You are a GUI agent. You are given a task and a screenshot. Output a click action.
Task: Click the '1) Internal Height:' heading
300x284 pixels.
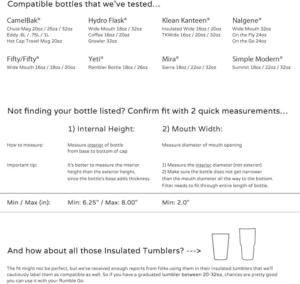102,129
